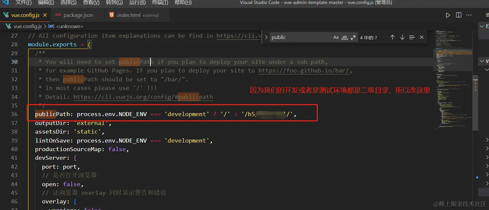Select the vue.config.js editor tab
Screen dimensions: 489x210
pos(25,15)
